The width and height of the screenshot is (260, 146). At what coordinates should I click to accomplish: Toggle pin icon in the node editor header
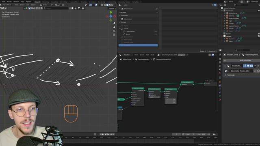point(187,55)
